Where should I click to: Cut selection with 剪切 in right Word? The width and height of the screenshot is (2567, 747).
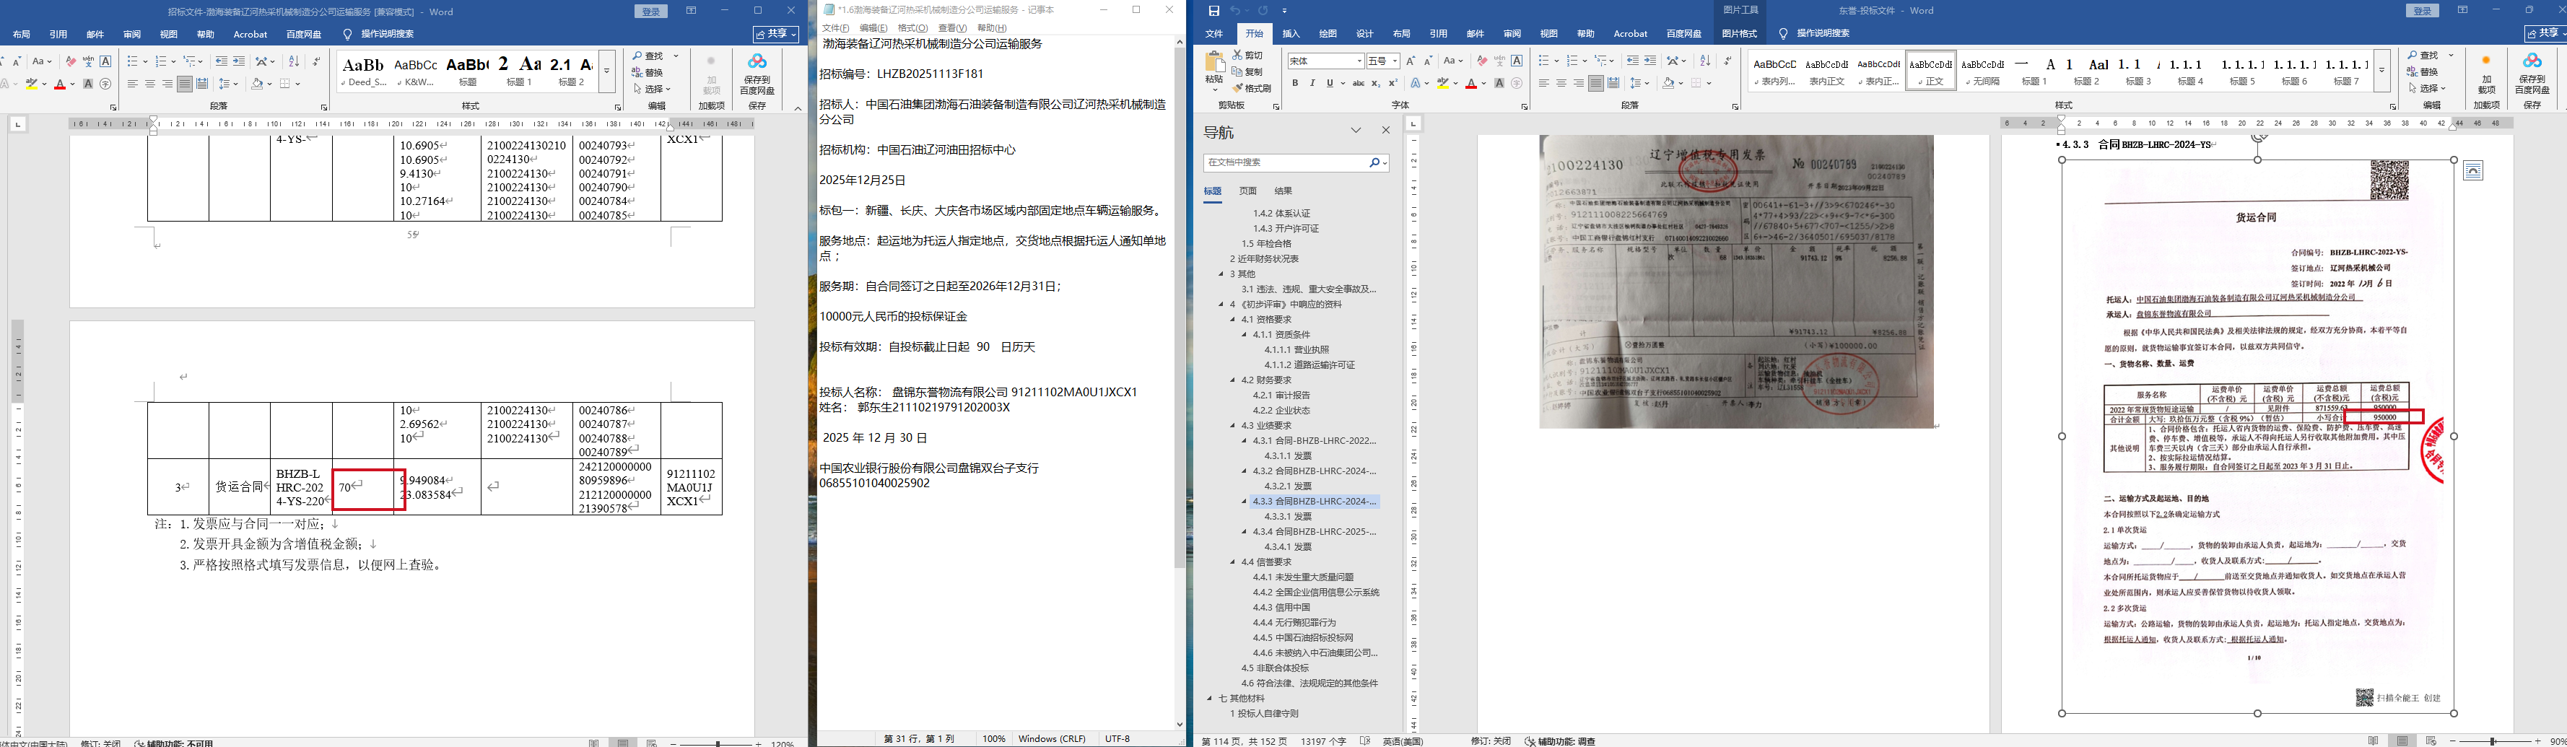(1247, 55)
